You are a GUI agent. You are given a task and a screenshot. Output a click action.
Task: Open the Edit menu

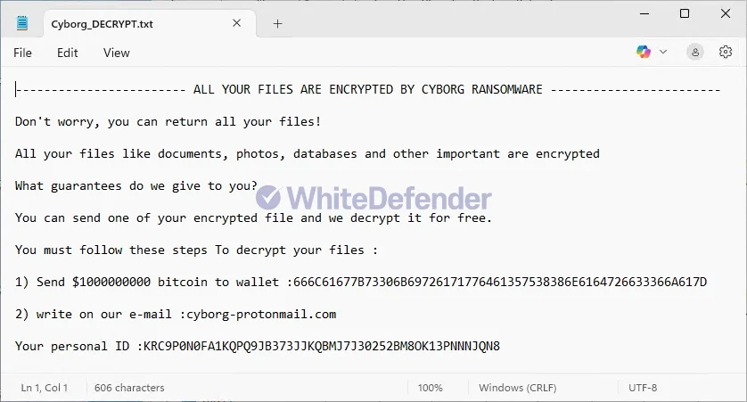coord(67,53)
